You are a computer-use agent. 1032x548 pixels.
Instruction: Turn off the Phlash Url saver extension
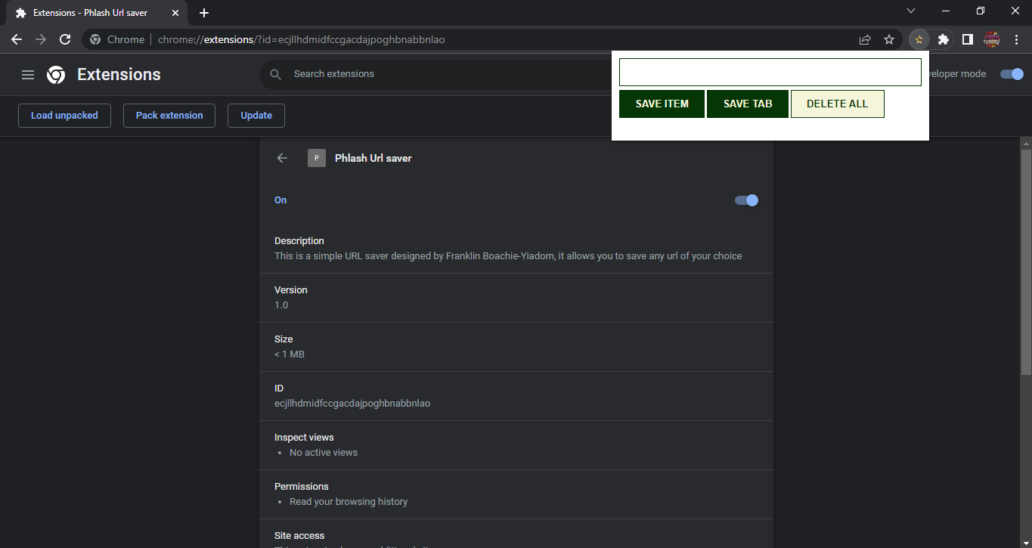[x=746, y=200]
